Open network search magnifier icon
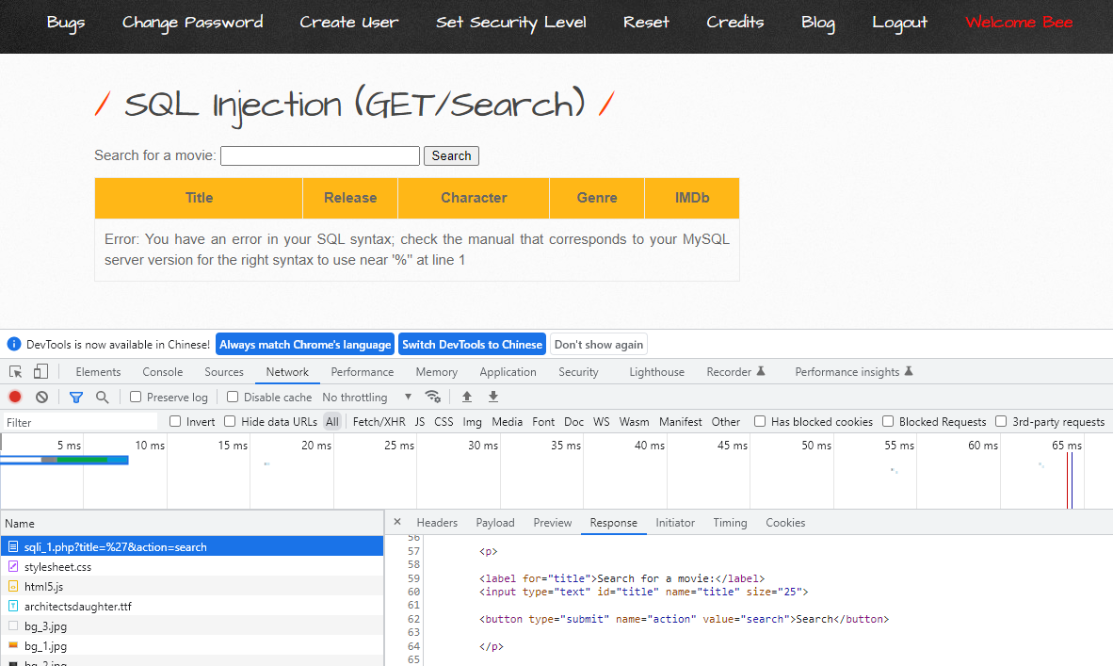Image resolution: width=1113 pixels, height=666 pixels. 103,397
